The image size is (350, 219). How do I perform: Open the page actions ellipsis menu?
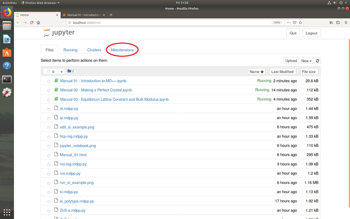tap(289, 23)
